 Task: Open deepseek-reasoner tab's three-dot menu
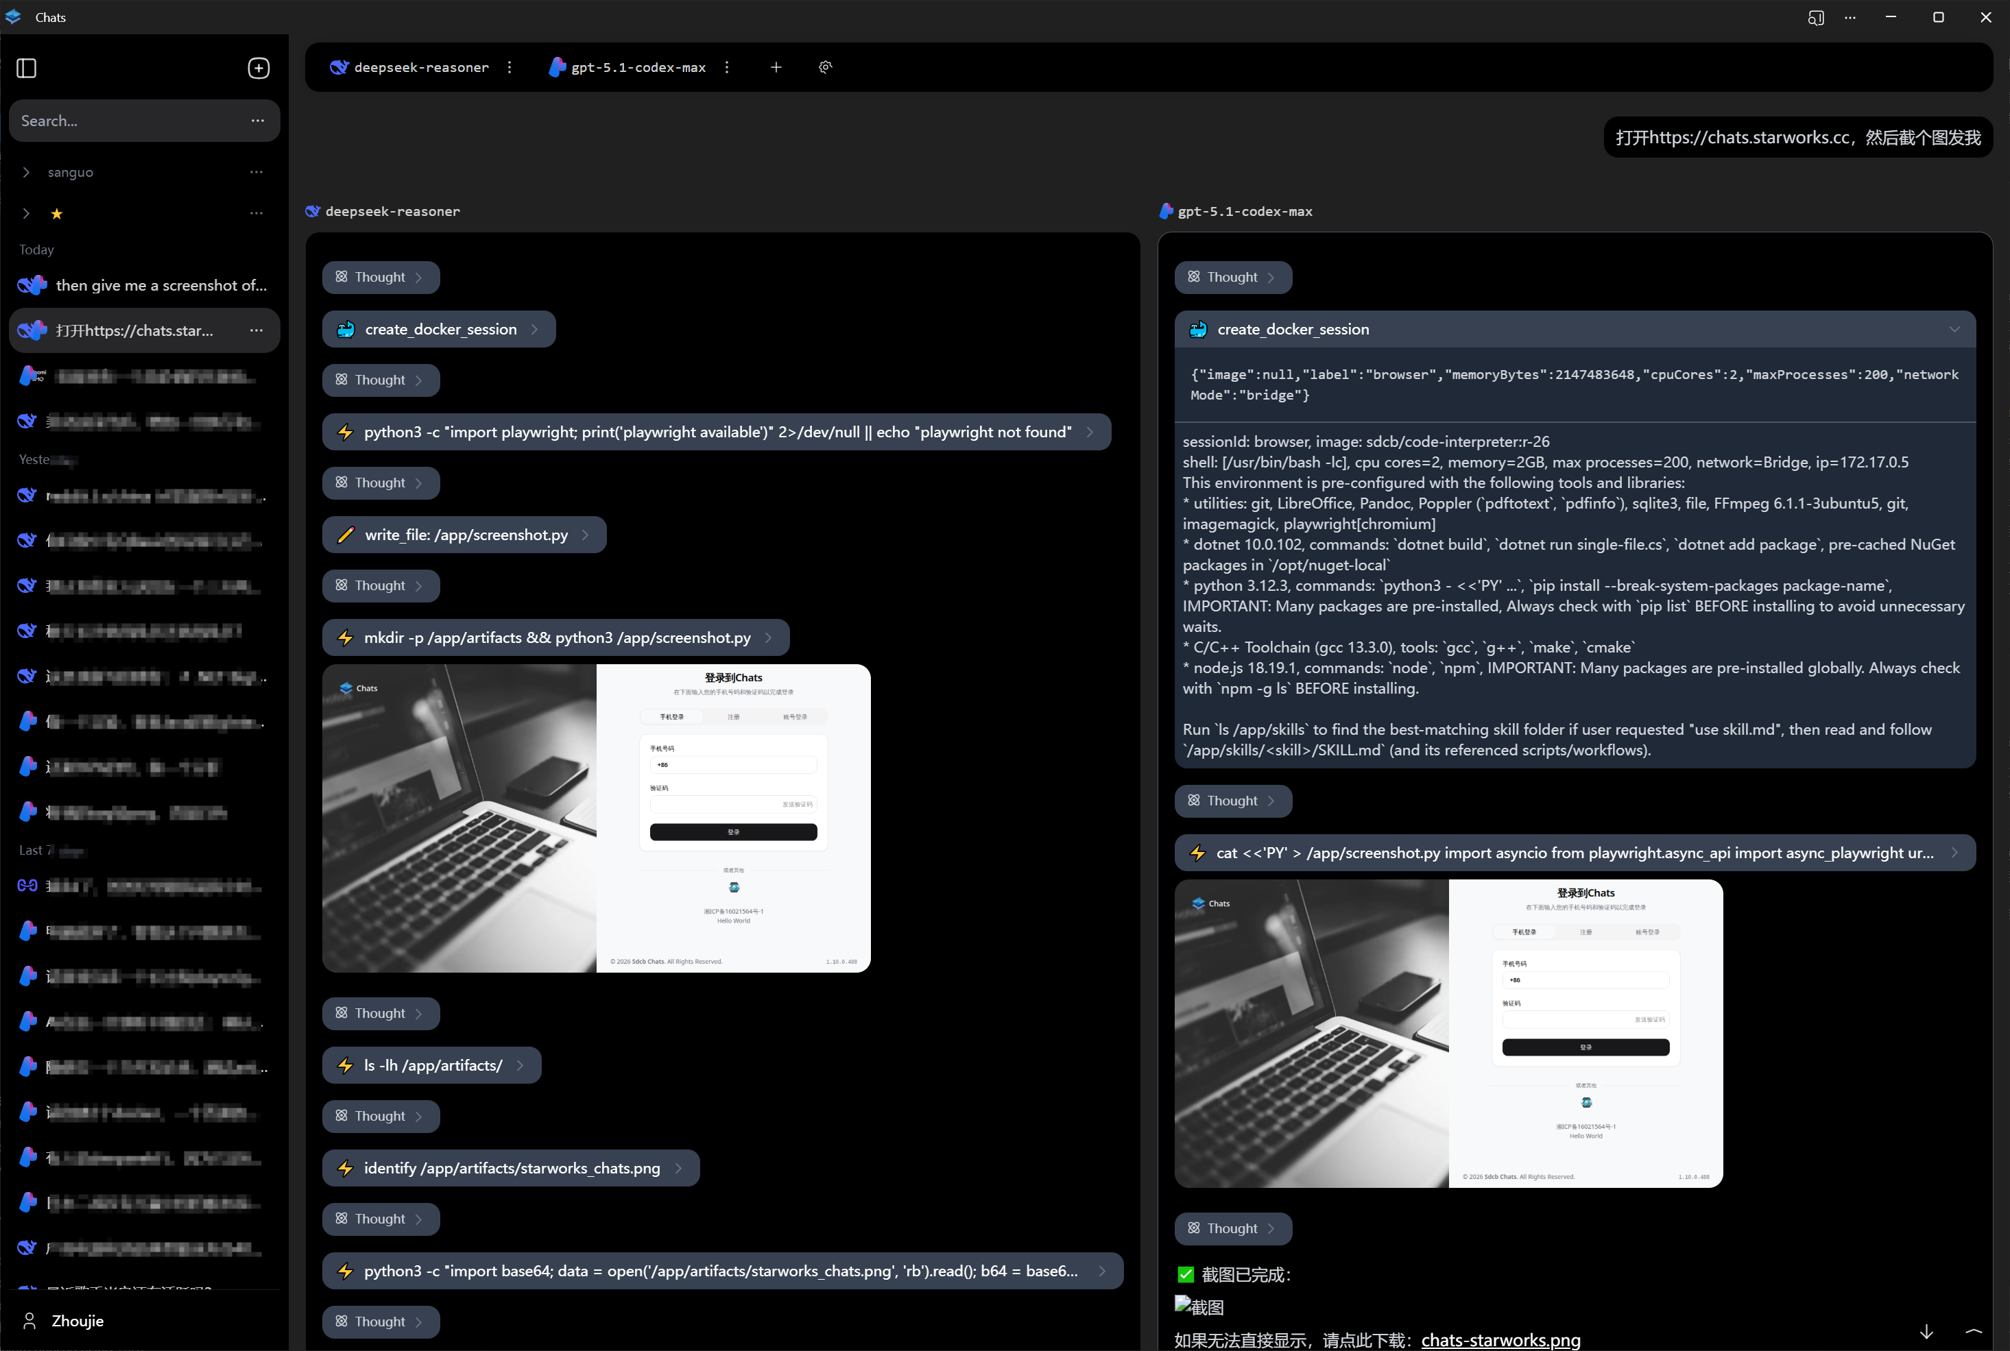pos(510,67)
